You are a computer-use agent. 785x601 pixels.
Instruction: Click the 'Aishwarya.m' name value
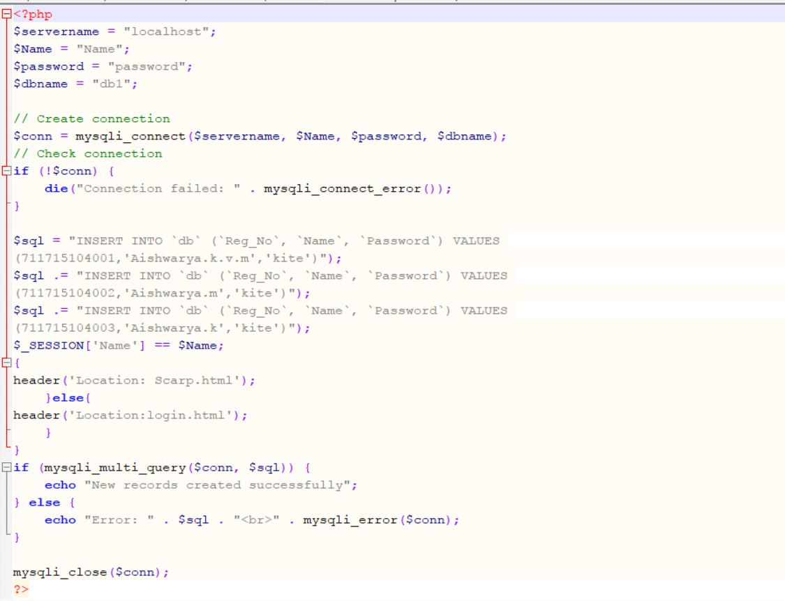click(174, 294)
